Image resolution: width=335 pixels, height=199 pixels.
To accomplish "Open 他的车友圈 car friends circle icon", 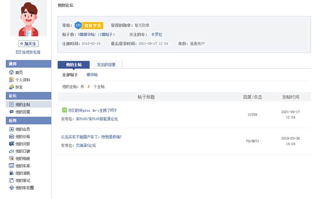I will 11,188.
